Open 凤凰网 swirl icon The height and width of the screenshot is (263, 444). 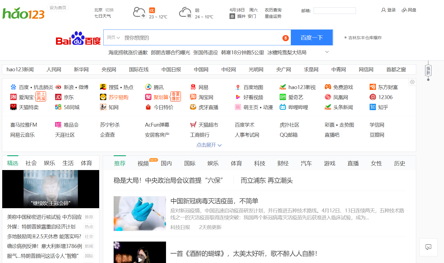click(328, 97)
